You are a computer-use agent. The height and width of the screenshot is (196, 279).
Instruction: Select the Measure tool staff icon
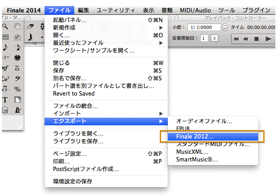coord(5,37)
